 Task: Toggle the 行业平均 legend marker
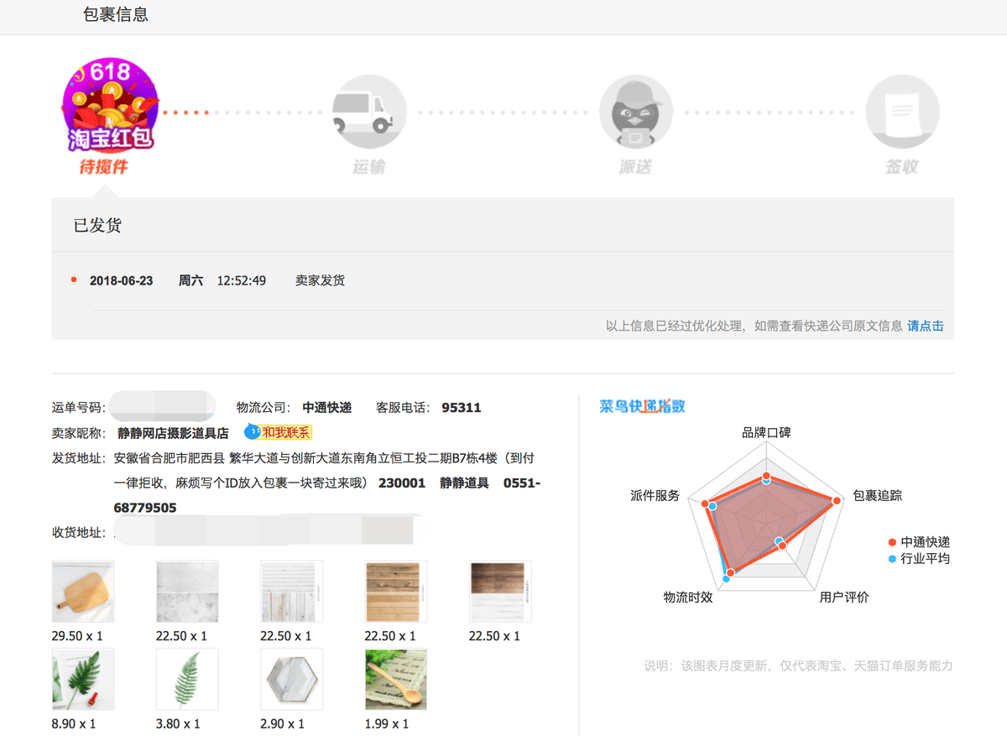coord(892,558)
